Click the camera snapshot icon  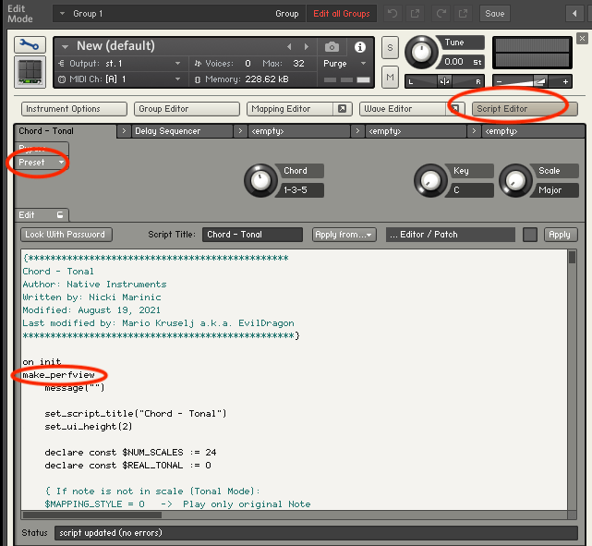pos(332,46)
